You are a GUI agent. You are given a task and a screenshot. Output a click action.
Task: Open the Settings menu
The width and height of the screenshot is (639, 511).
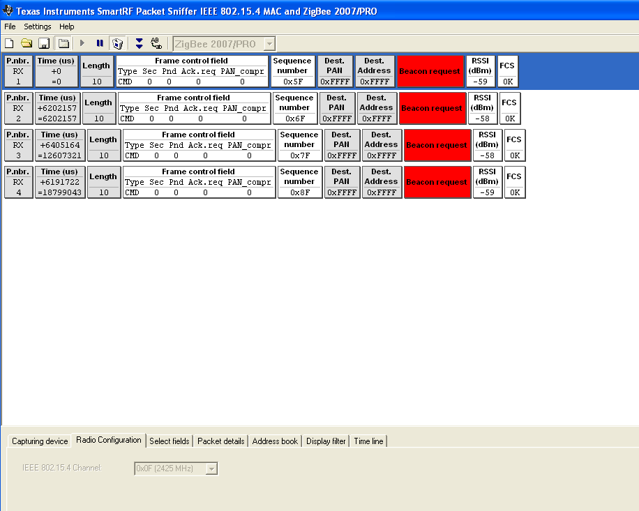[38, 26]
